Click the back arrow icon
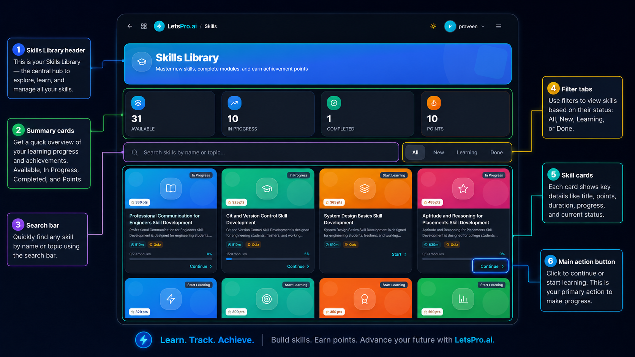This screenshot has height=357, width=635. [130, 26]
